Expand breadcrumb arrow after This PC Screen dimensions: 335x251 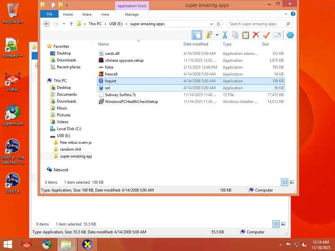coord(106,24)
